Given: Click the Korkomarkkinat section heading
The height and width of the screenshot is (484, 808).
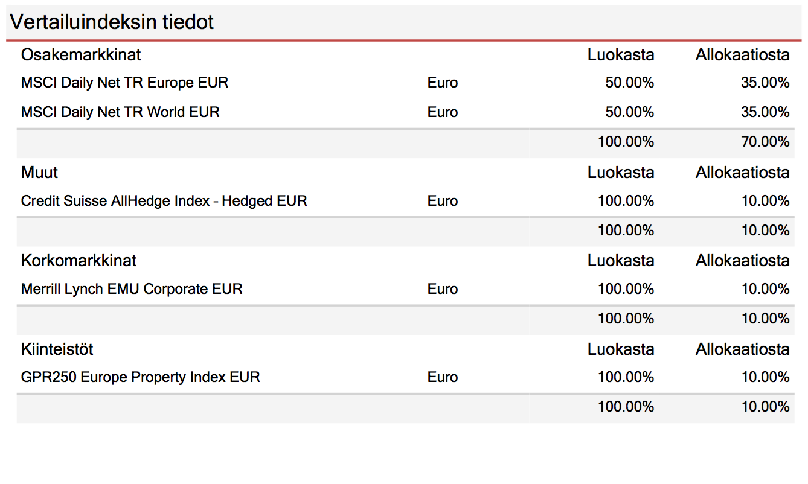Looking at the screenshot, I should coord(79,261).
